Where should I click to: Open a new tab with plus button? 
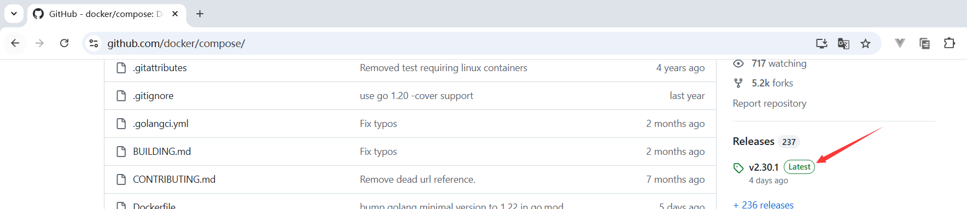click(x=200, y=14)
